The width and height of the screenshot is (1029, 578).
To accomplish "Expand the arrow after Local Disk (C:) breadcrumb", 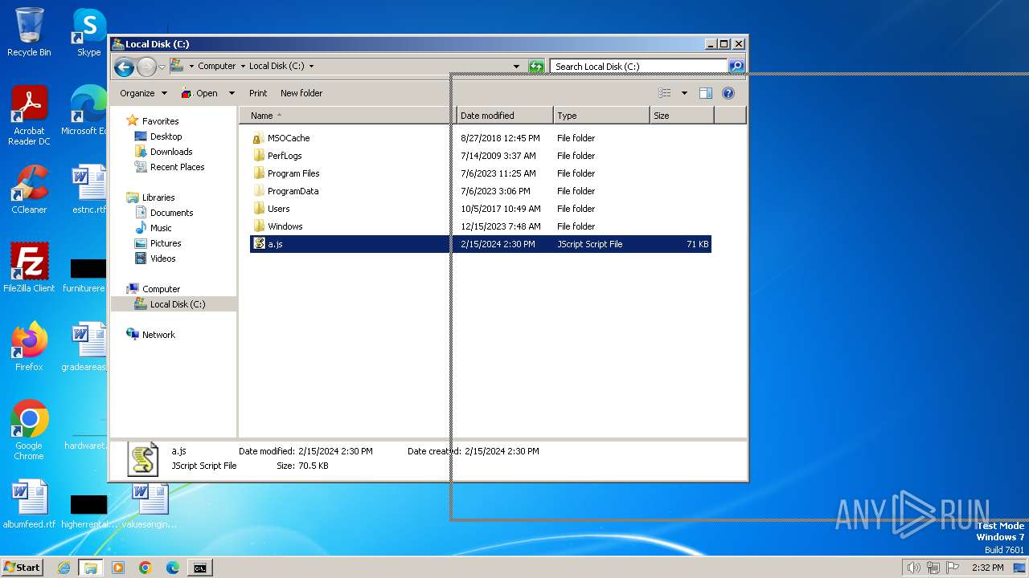I will point(312,67).
